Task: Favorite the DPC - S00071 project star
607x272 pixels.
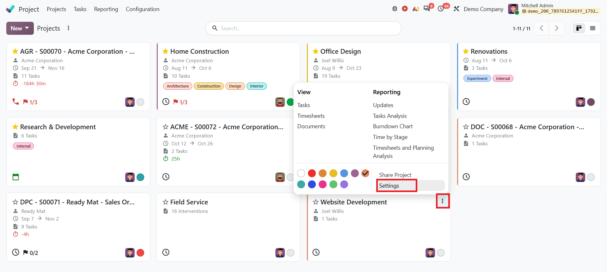Action: (x=15, y=202)
